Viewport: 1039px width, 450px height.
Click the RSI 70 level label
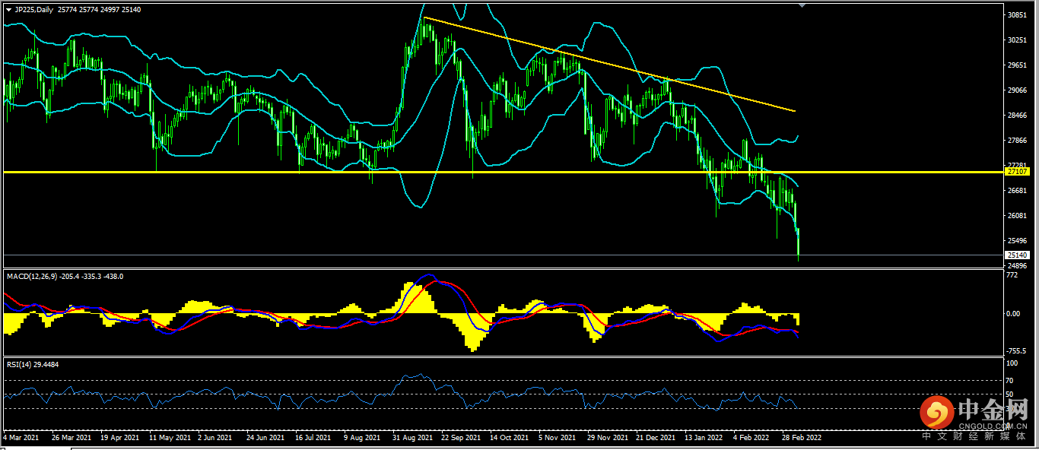(x=1011, y=380)
